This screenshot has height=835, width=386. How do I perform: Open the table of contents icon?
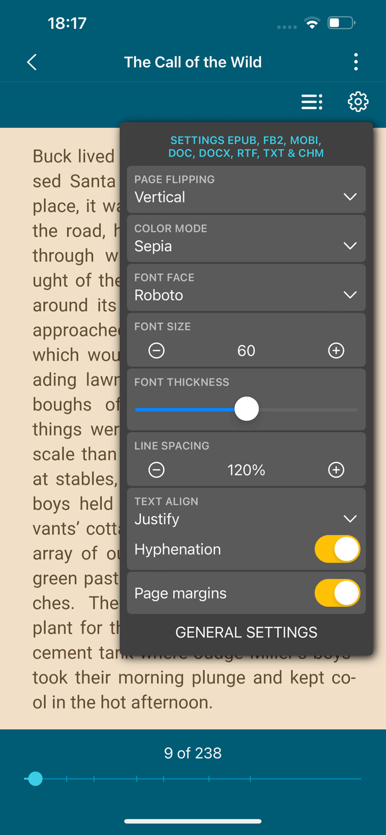click(311, 102)
